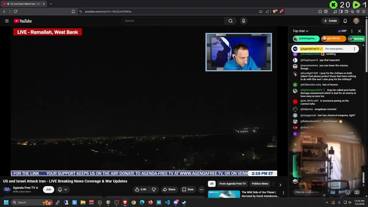
Task: Open Google Chrome from taskbar
Action: point(133,202)
